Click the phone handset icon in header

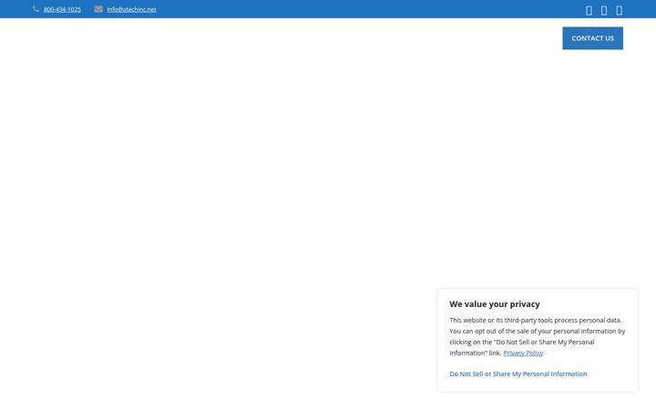[36, 9]
